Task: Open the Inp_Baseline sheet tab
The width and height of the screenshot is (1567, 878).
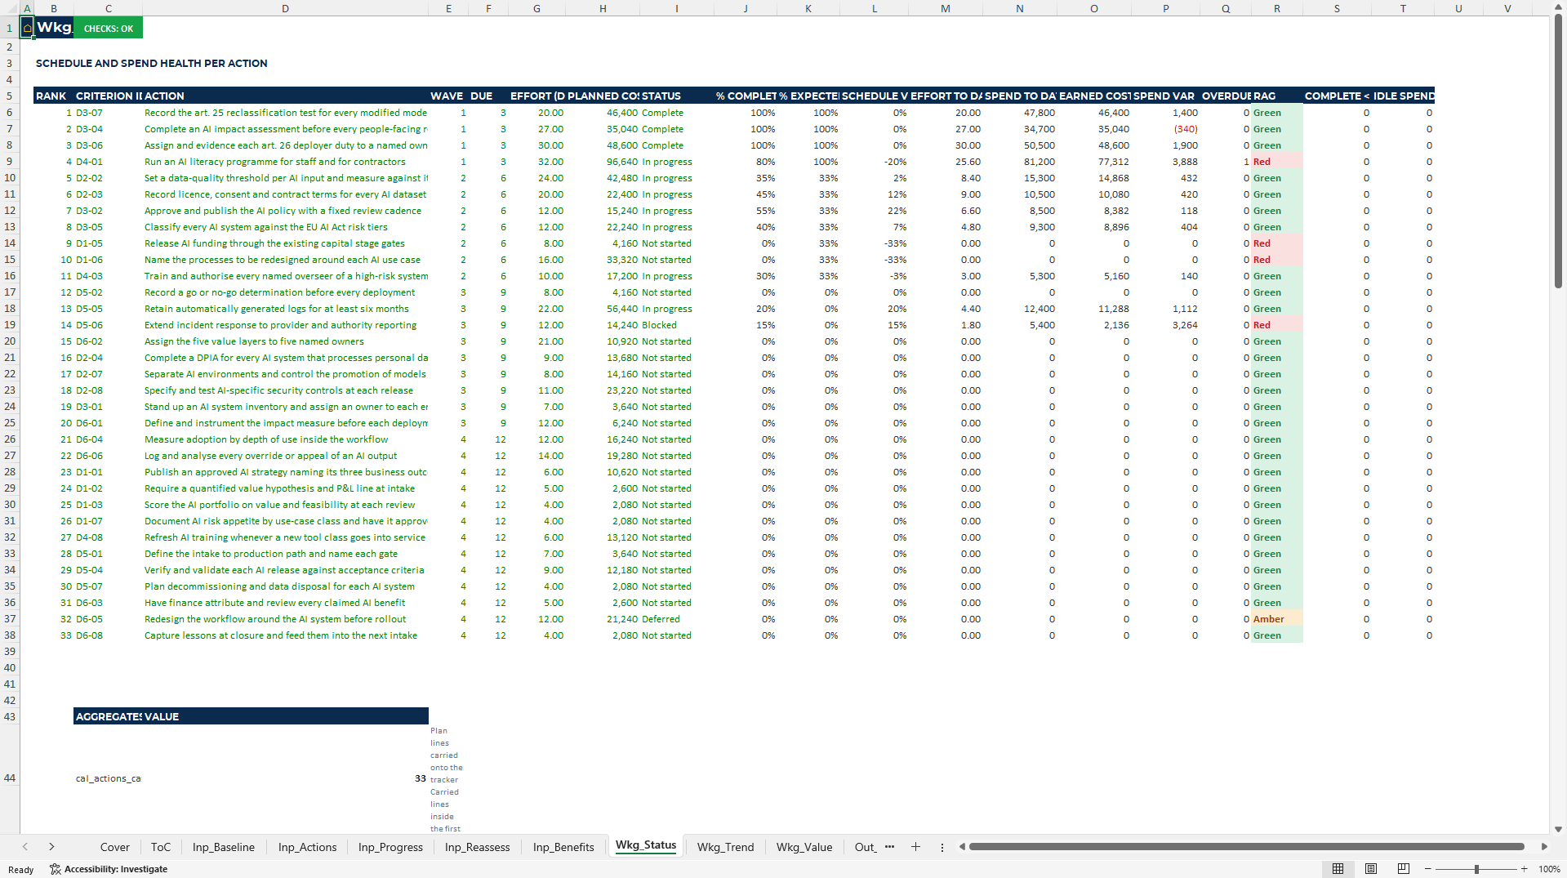Action: coord(224,847)
